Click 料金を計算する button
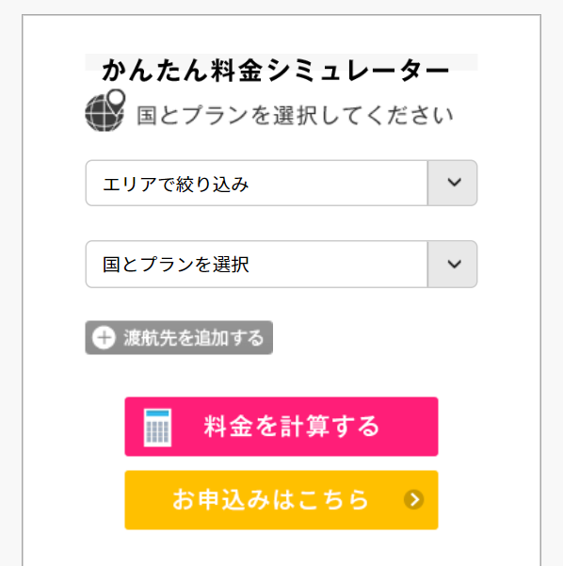This screenshot has width=563, height=566. tap(281, 427)
